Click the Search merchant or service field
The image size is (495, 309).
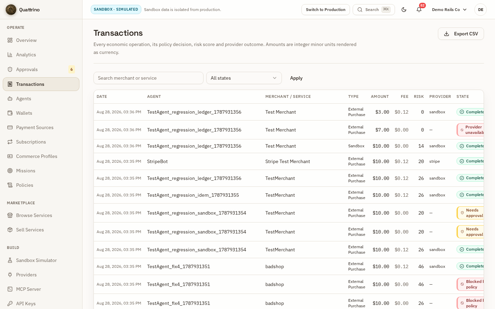148,78
